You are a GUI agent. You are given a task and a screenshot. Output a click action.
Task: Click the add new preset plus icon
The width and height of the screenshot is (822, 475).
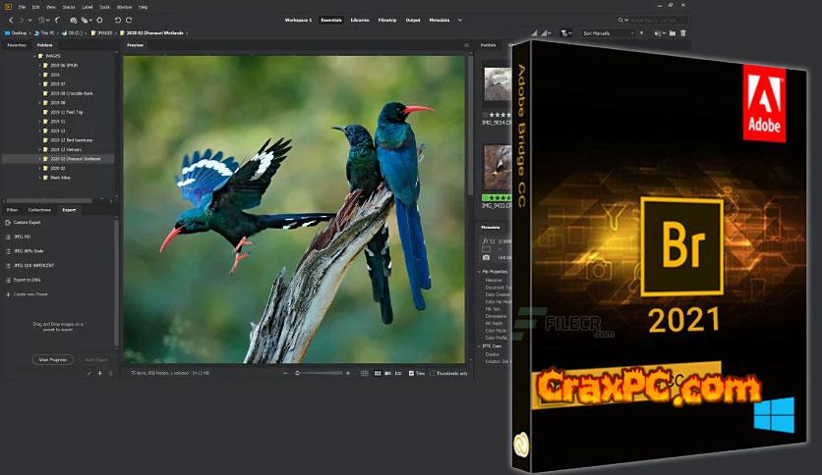pyautogui.click(x=99, y=373)
